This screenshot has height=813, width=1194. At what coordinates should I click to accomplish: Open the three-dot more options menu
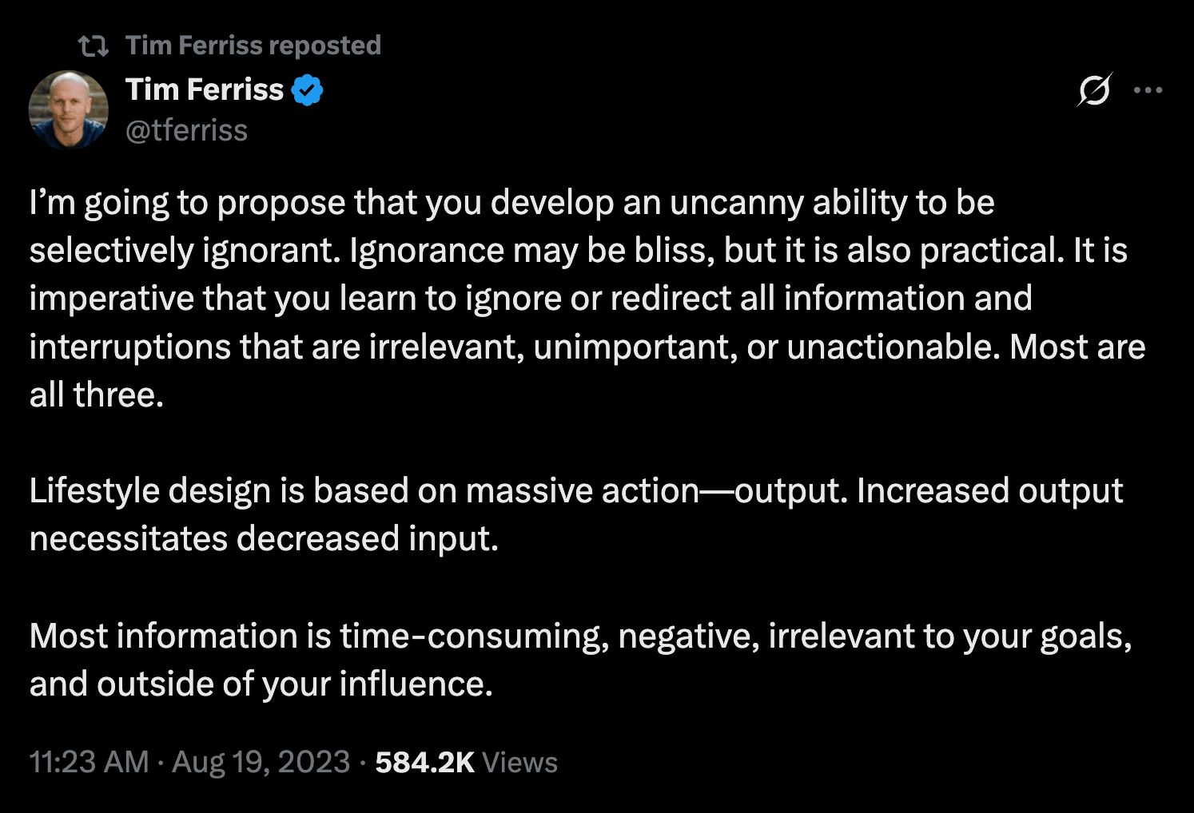[x=1148, y=90]
